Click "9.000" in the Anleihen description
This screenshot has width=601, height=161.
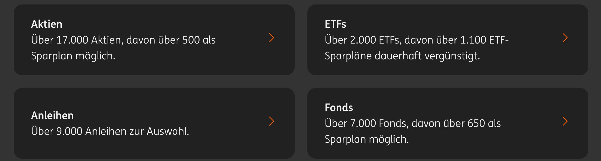pos(69,131)
